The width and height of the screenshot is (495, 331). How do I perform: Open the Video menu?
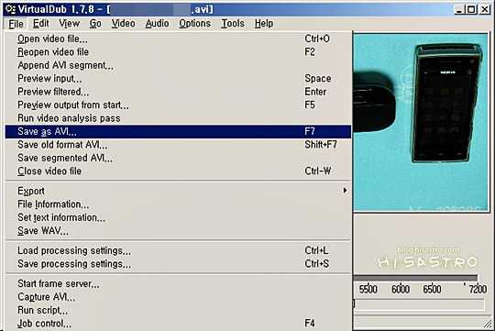[x=123, y=24]
